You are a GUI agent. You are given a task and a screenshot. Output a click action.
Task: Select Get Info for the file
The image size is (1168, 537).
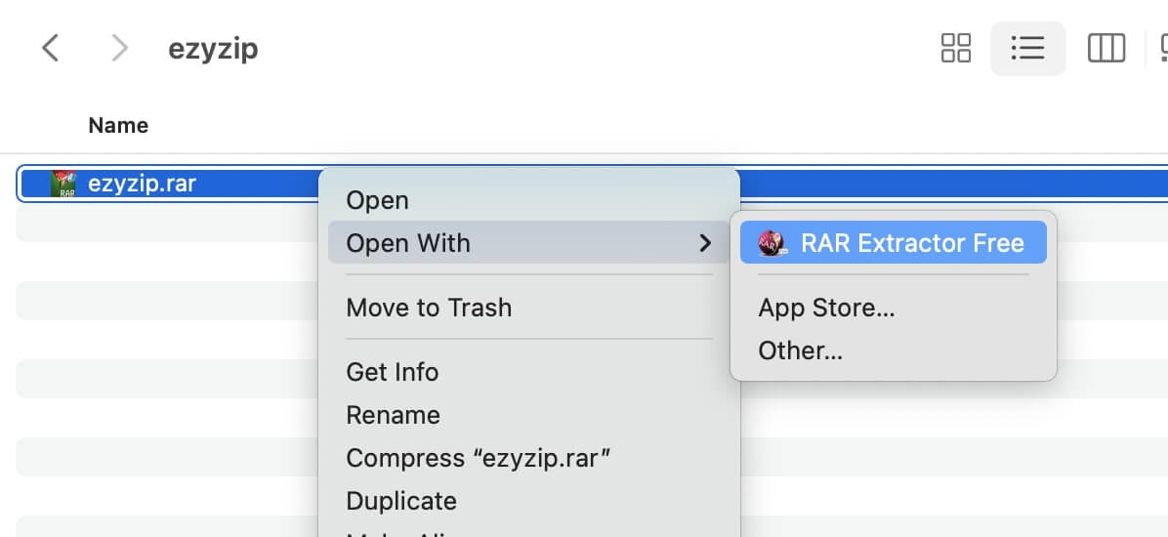coord(393,372)
